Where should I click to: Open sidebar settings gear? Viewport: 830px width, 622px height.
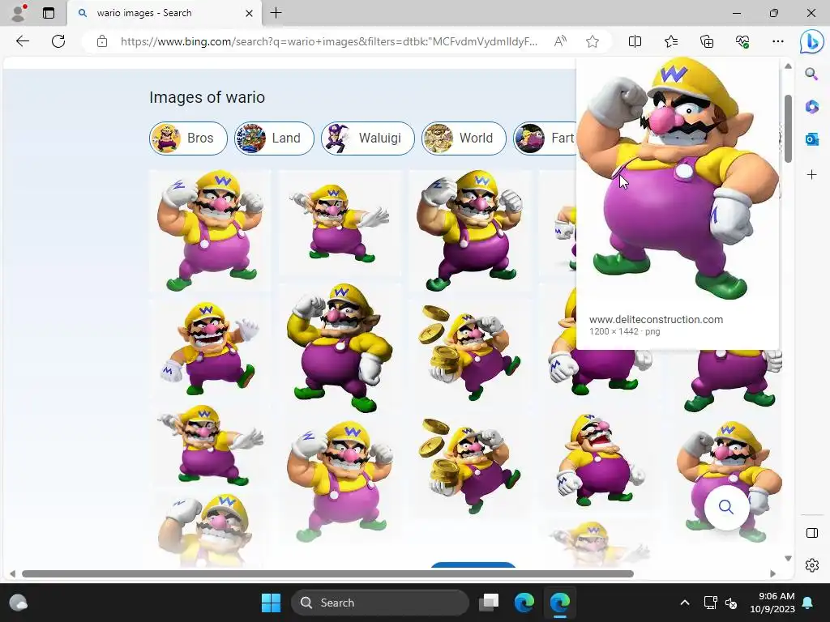(811, 565)
